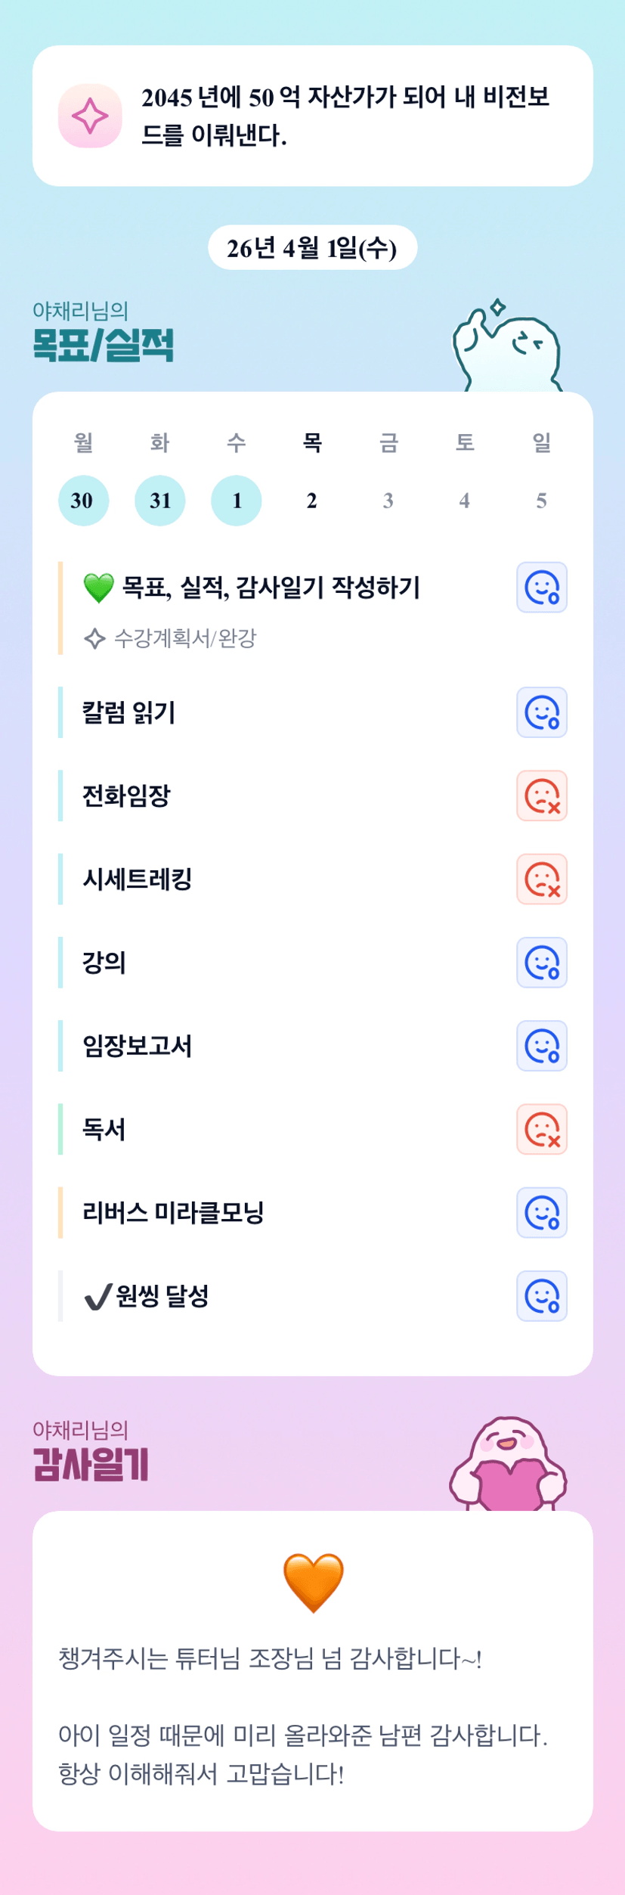Toggle the red sad face for 독서
This screenshot has width=625, height=1895.
[542, 1130]
